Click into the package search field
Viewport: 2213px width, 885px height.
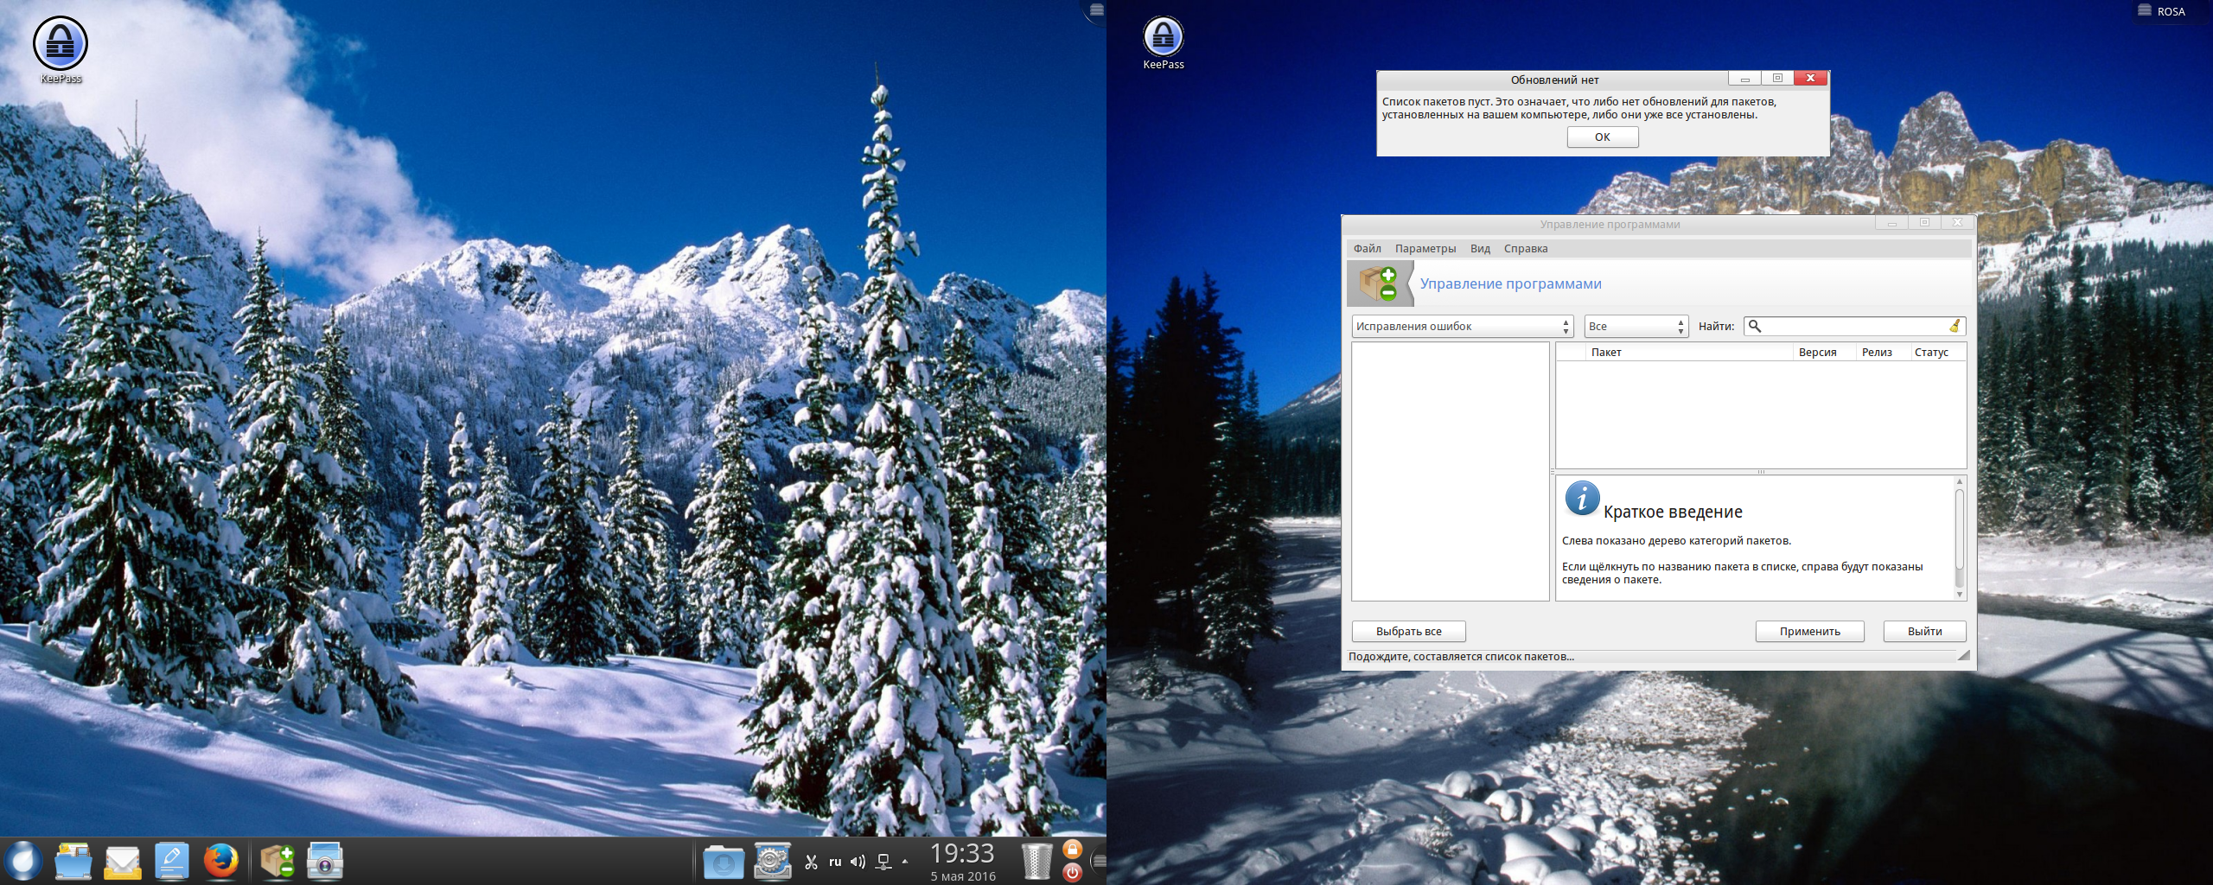1854,326
